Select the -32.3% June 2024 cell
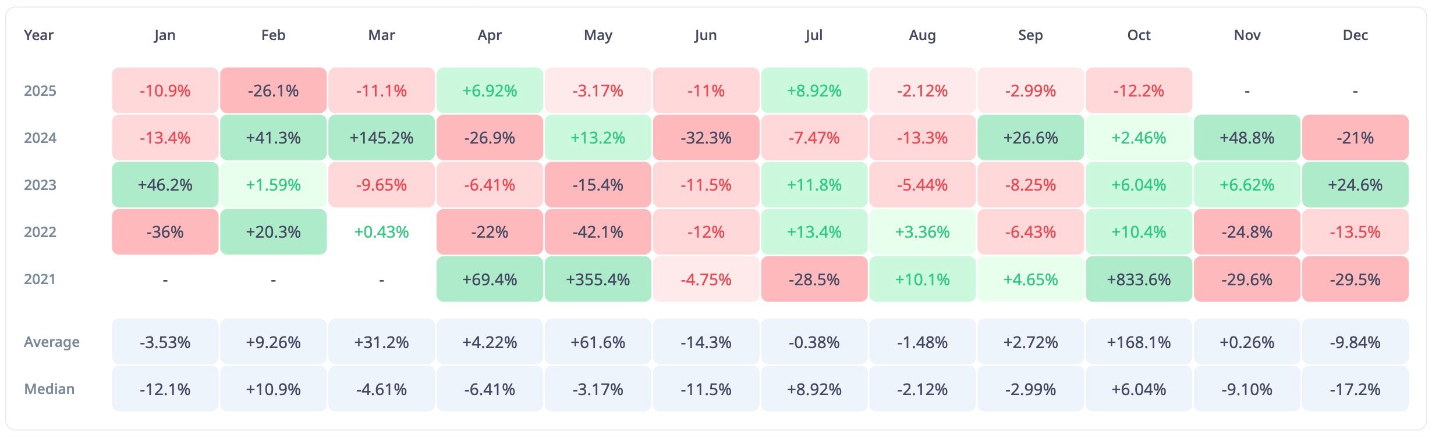 point(706,138)
